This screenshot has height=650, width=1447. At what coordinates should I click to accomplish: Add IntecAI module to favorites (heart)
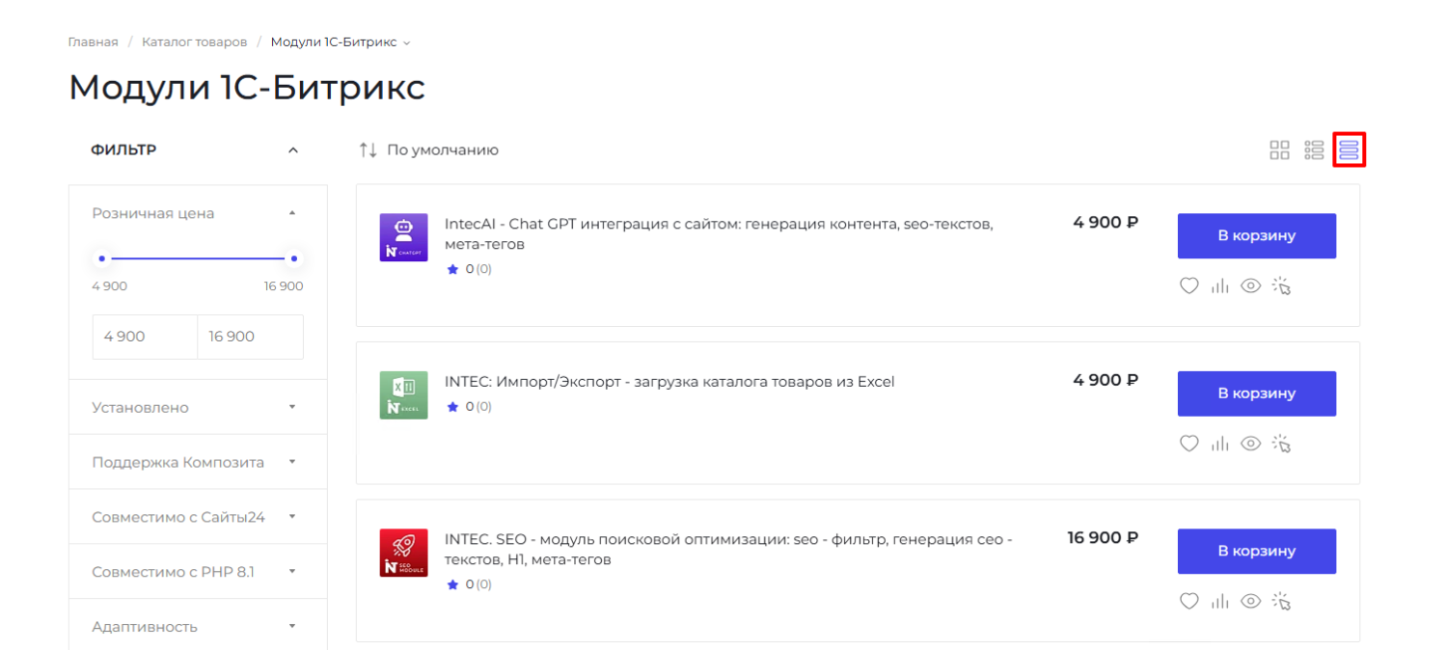[x=1189, y=286]
